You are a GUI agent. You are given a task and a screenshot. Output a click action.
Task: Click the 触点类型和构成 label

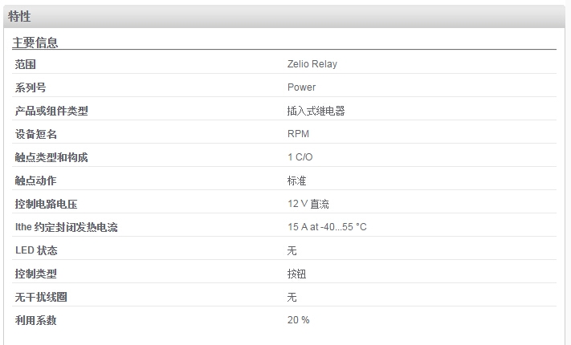coord(51,157)
